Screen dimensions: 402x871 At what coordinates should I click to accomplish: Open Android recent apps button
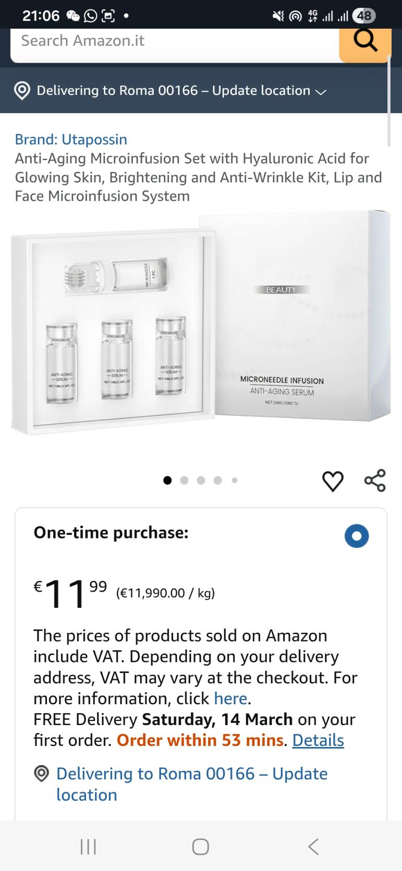pos(88,847)
